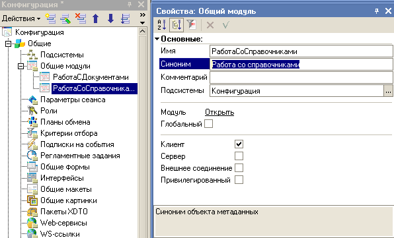394x238 pixels.
Task: Click the Имя input field
Action: coord(301,51)
